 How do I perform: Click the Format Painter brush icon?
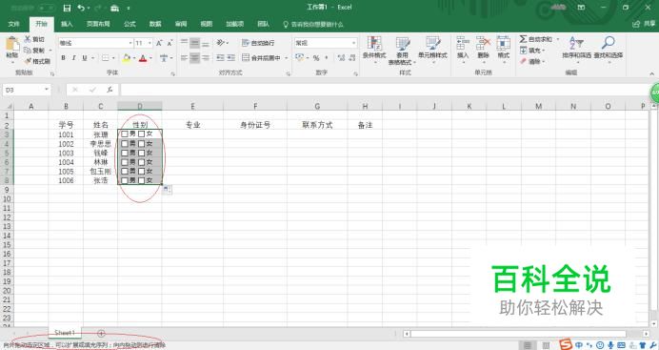click(x=28, y=61)
